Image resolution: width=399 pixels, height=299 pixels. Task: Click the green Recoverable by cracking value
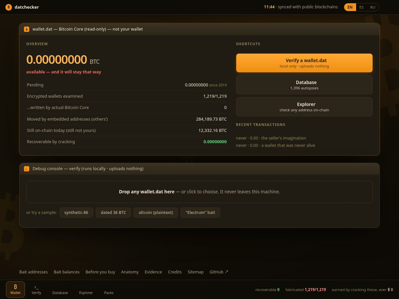(x=215, y=142)
